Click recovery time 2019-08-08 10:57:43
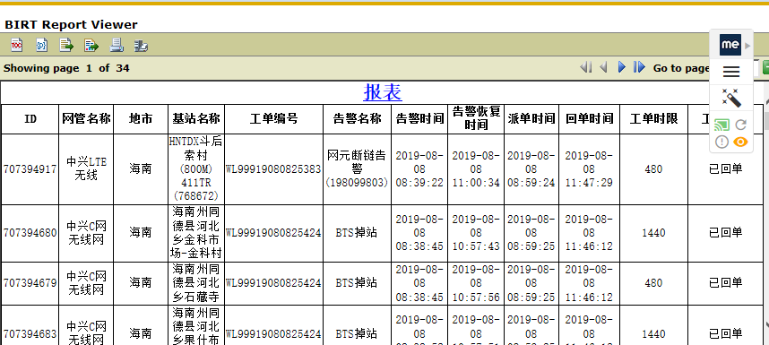Viewport: 769px width, 345px height. (476, 233)
